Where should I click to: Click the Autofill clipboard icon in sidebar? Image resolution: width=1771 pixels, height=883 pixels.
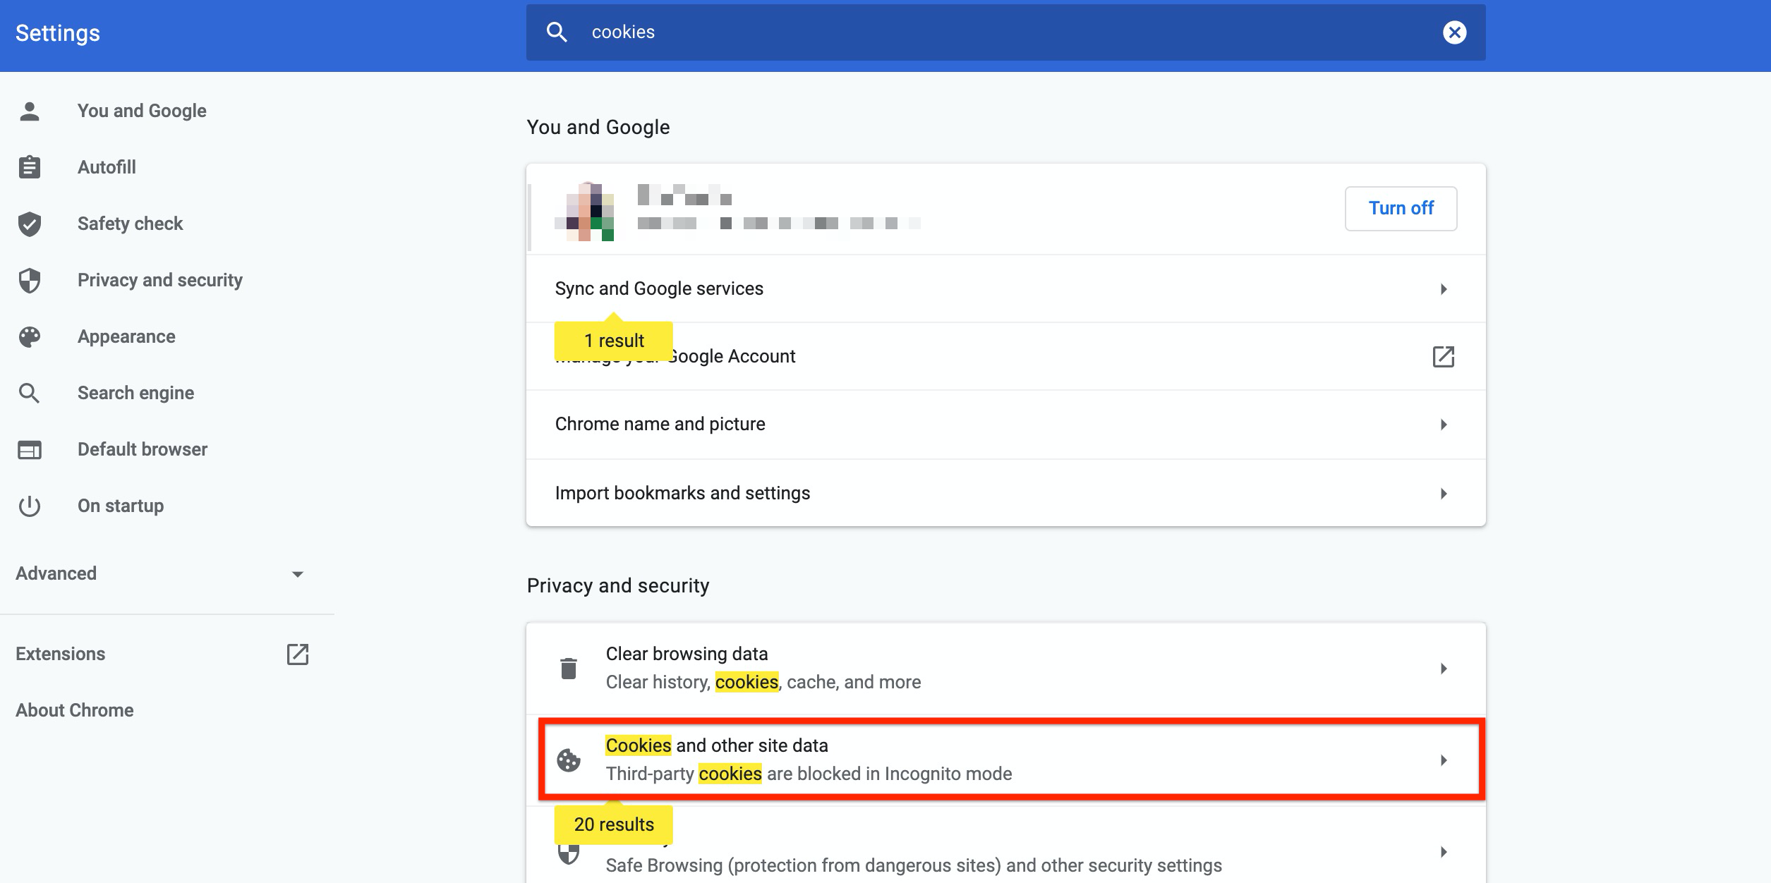click(30, 167)
